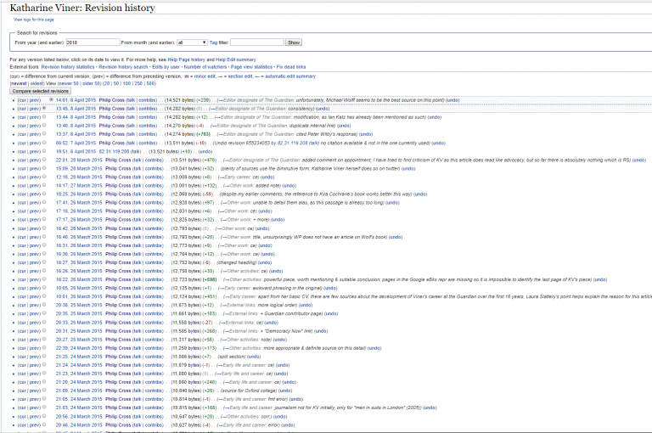Viewport: 652px width, 433px height.
Task: Open 'View logs for this page' link
Action: (x=32, y=19)
